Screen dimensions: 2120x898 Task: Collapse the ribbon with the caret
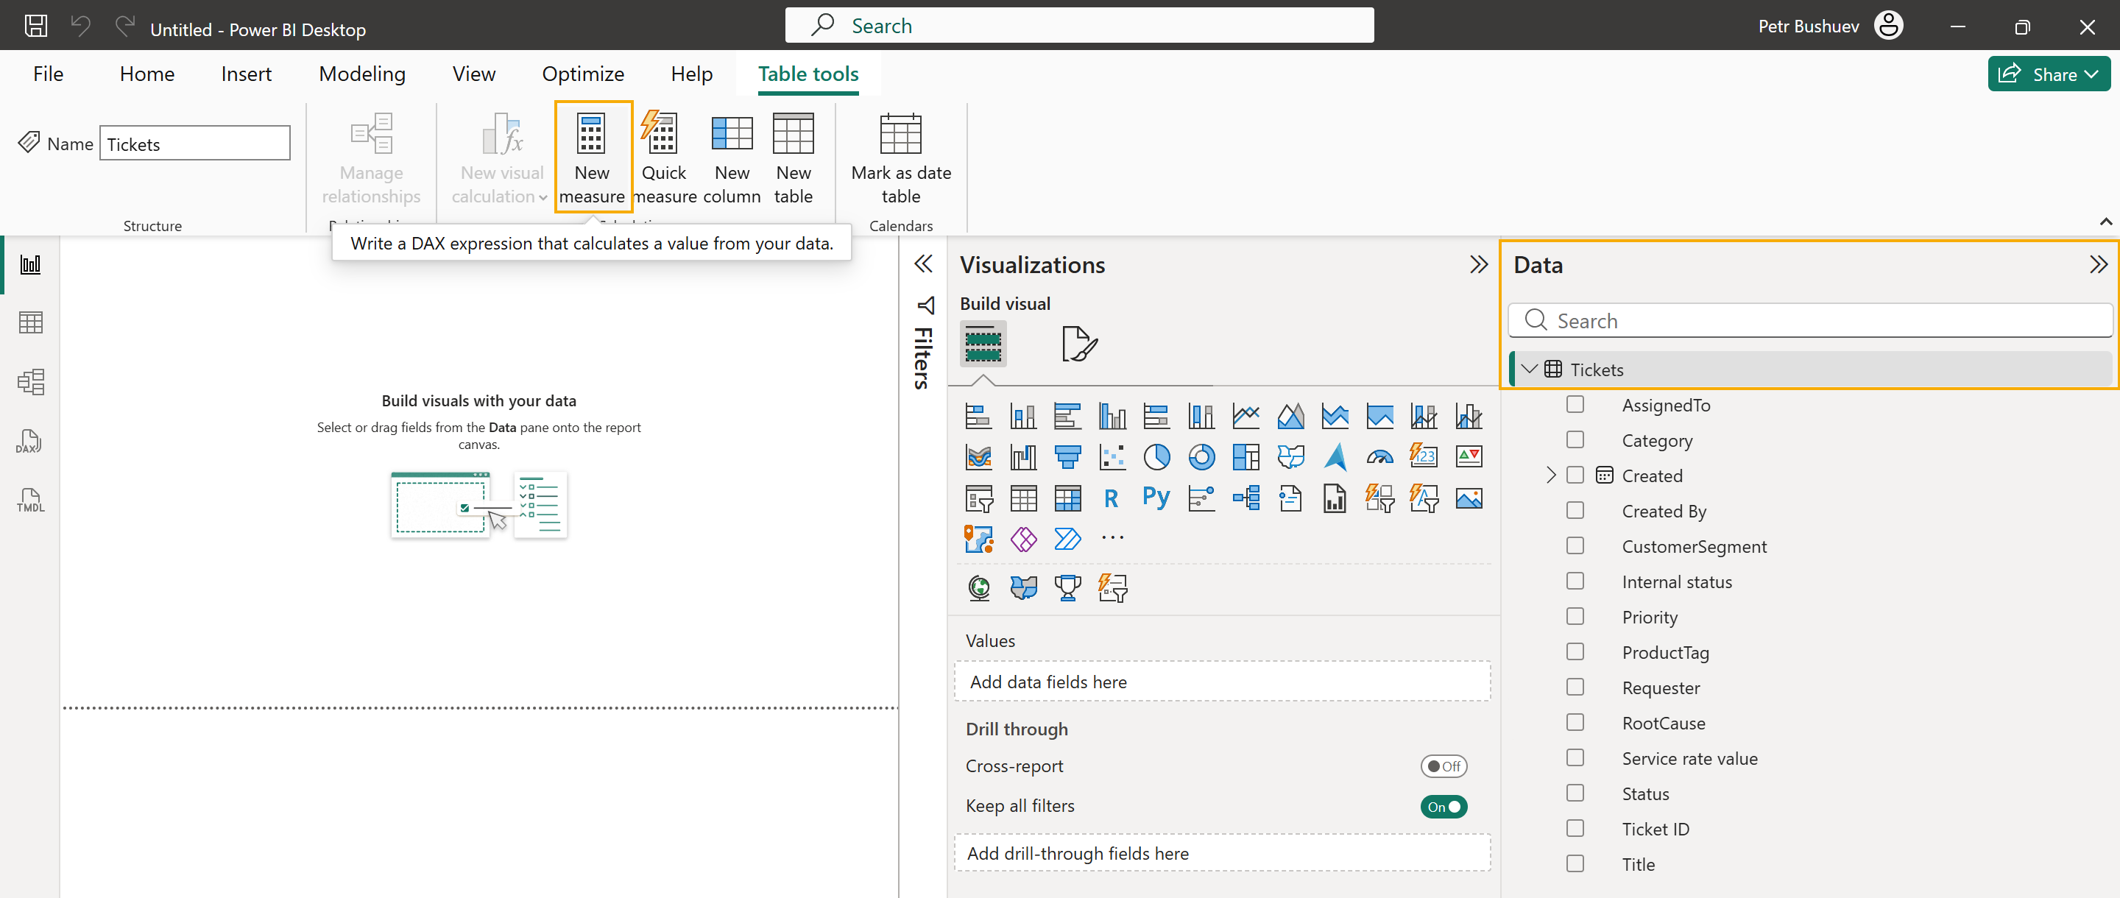(2105, 222)
